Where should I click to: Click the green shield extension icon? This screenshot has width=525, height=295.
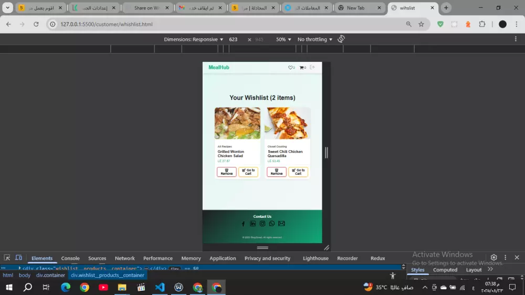440,24
